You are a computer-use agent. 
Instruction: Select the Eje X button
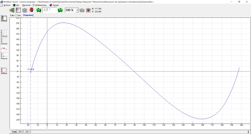pos(20,131)
